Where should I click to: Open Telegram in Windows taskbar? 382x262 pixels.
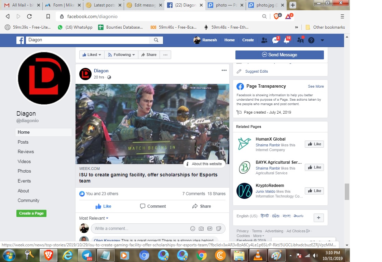point(87,255)
